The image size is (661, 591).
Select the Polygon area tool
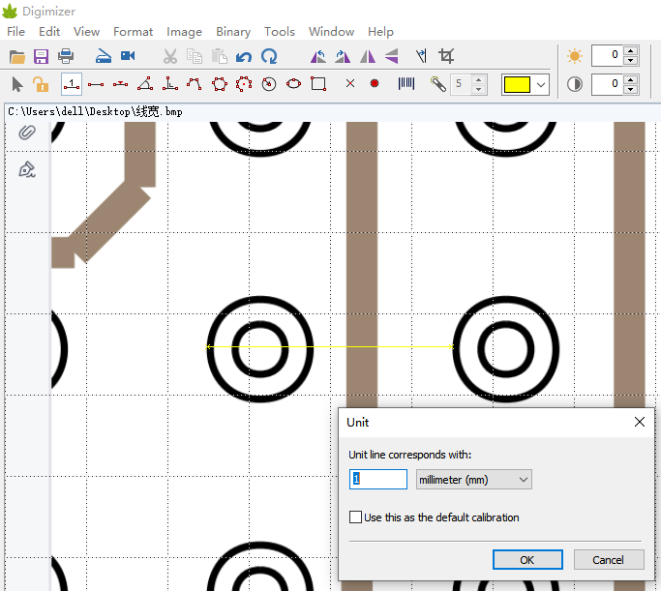click(x=220, y=84)
